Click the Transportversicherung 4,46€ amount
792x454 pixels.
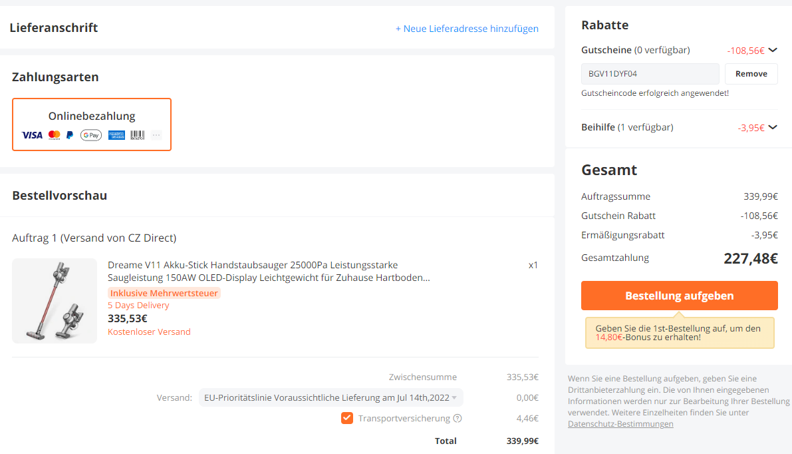(527, 418)
